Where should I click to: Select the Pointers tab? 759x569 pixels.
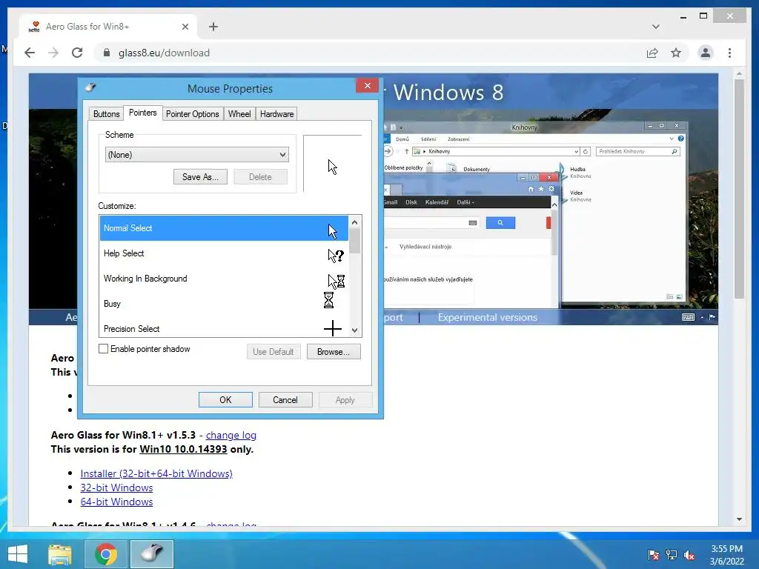pyautogui.click(x=143, y=113)
